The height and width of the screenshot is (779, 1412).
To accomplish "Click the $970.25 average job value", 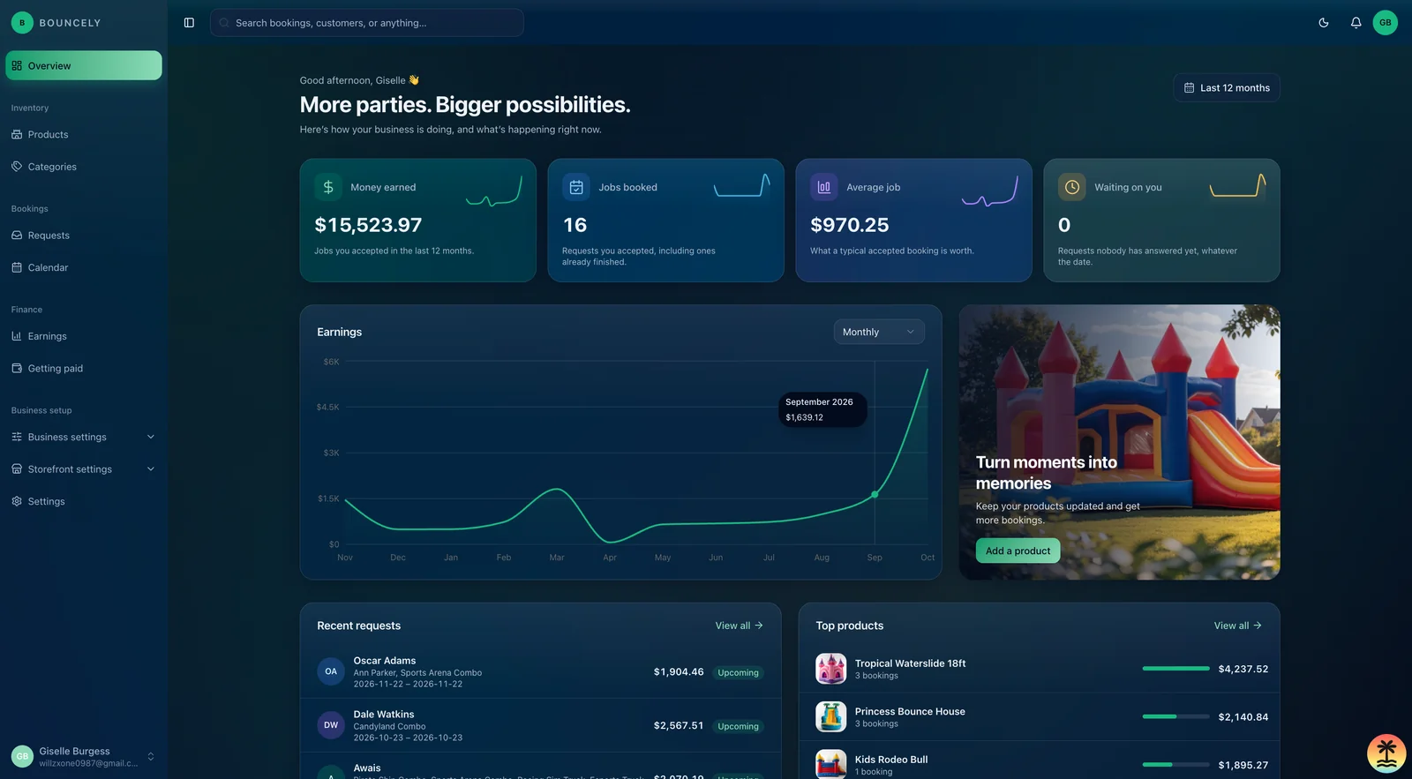I will [850, 225].
